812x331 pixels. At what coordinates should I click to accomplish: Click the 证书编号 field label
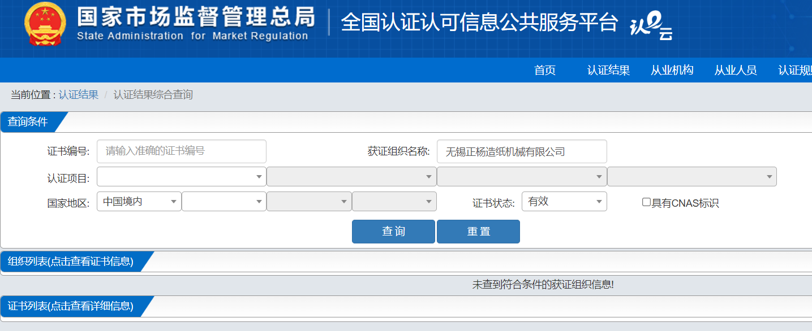[68, 151]
